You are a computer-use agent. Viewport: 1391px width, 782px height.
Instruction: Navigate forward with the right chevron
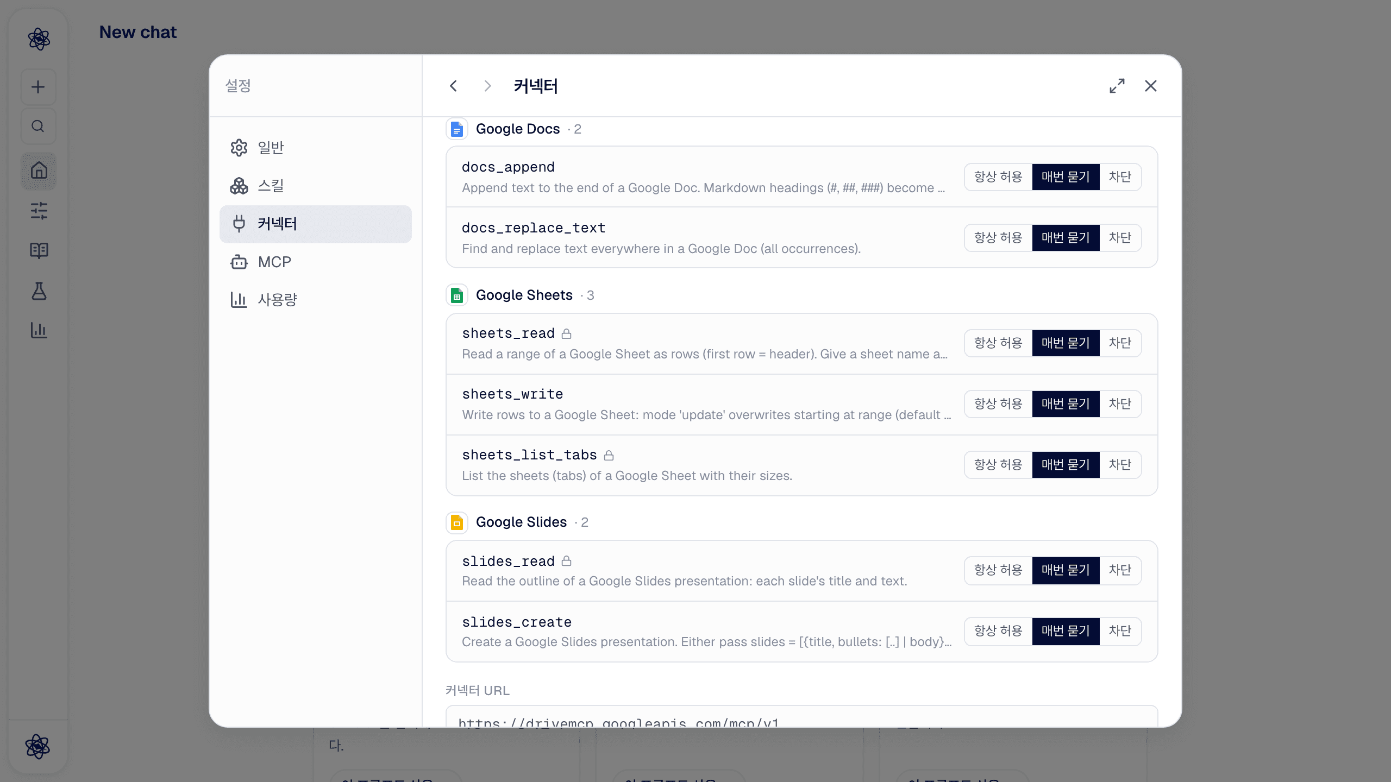(487, 86)
